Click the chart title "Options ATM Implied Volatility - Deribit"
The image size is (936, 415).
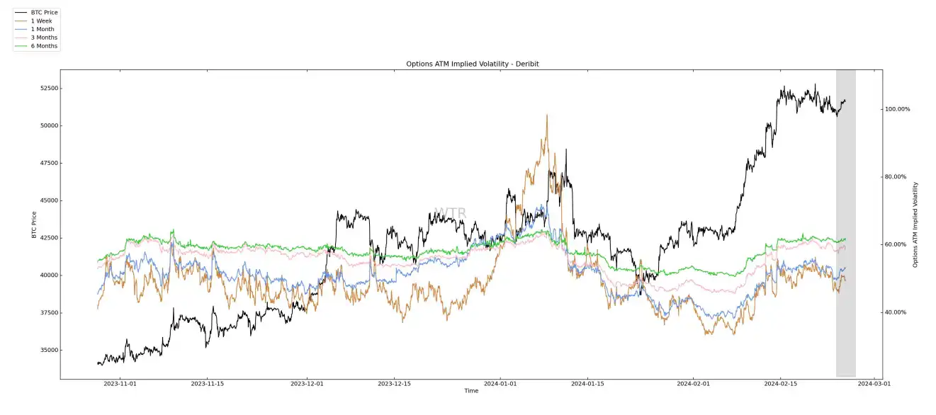(x=472, y=64)
